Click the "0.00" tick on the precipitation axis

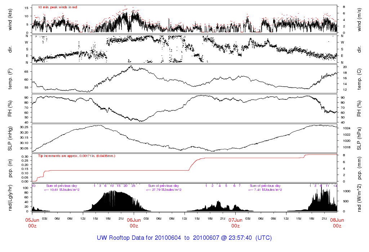point(25,181)
